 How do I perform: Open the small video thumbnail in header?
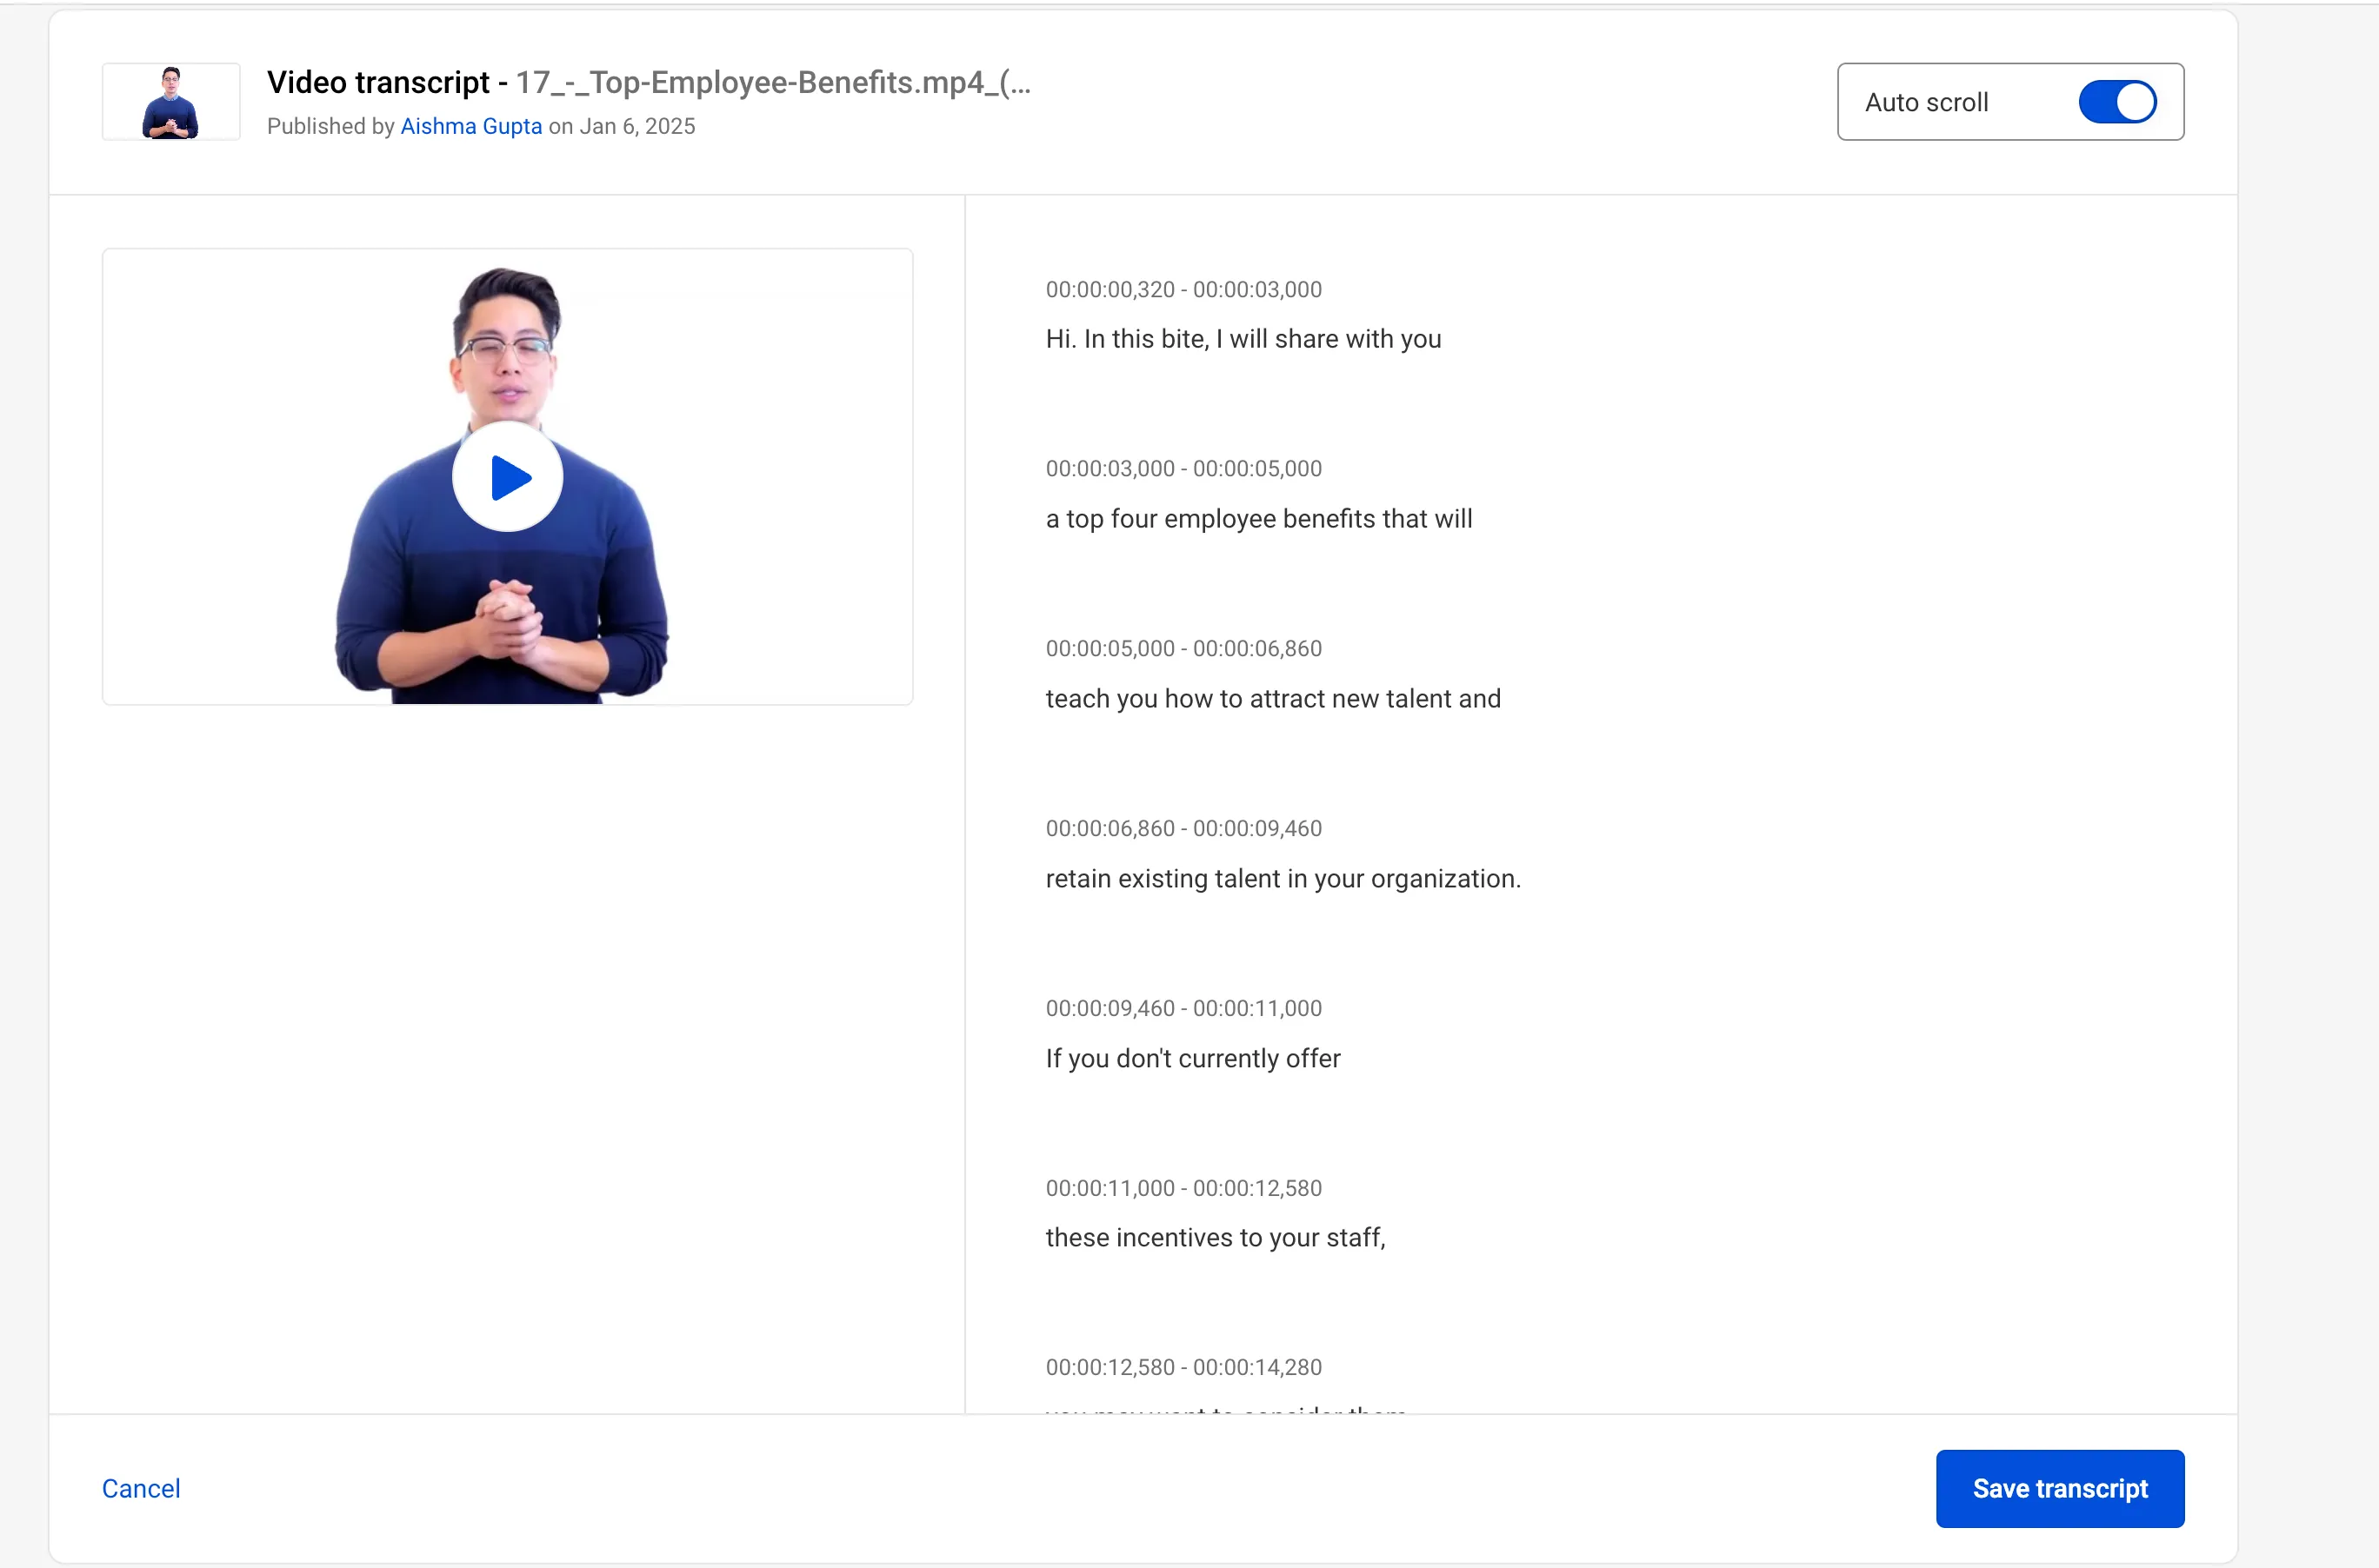click(x=171, y=102)
